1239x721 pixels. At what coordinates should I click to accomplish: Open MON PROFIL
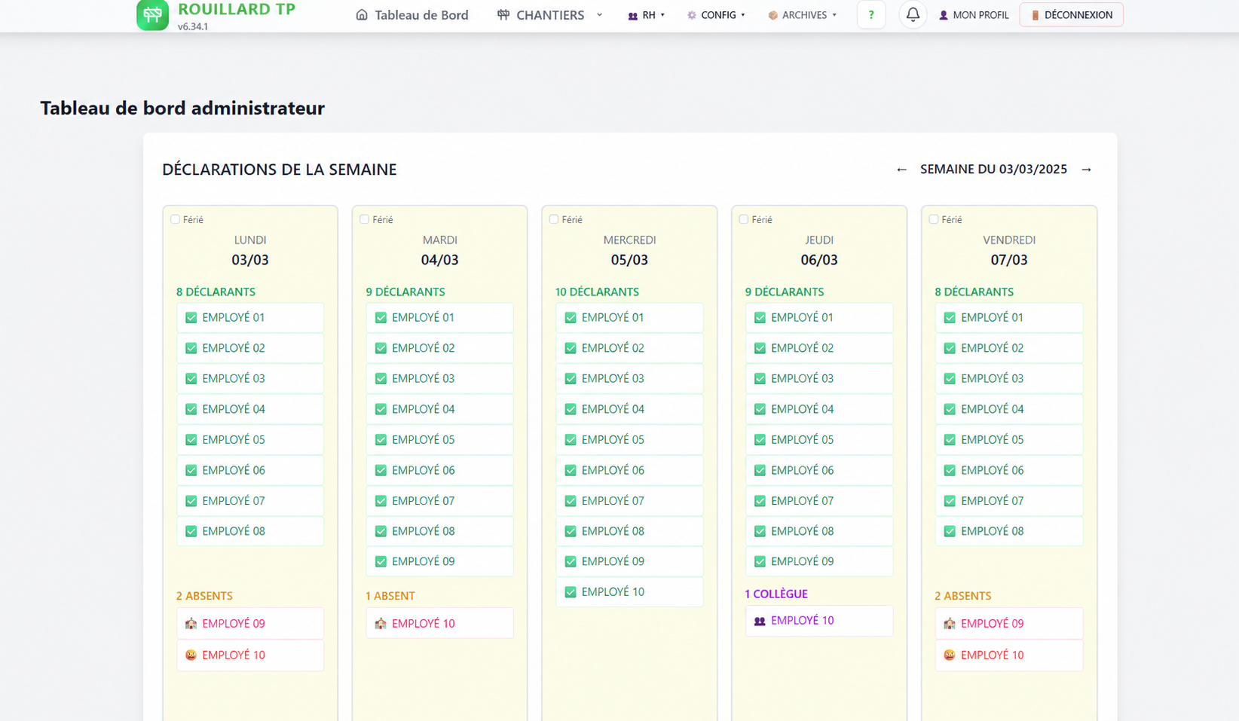click(980, 15)
